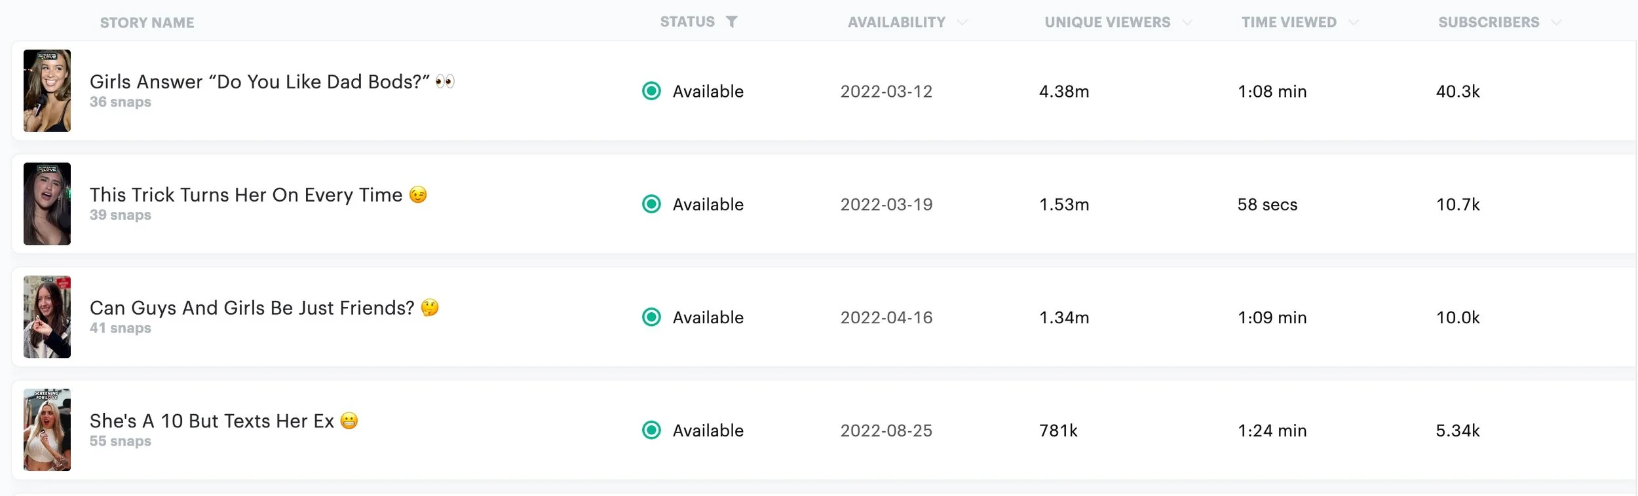This screenshot has height=496, width=1638.
Task: Open the Dad Bods story thumbnail
Action: pyautogui.click(x=47, y=91)
